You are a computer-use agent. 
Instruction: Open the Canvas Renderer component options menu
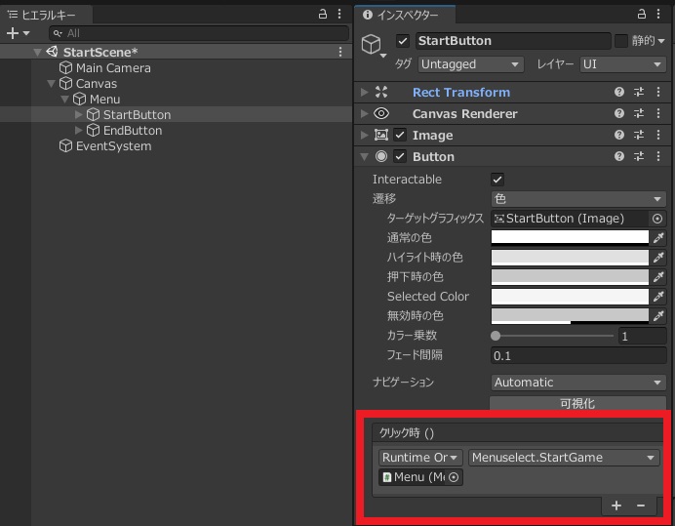tap(658, 113)
